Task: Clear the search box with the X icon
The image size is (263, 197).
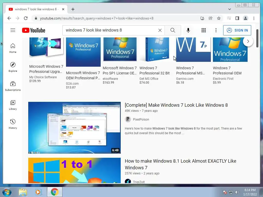Action: click(x=160, y=30)
